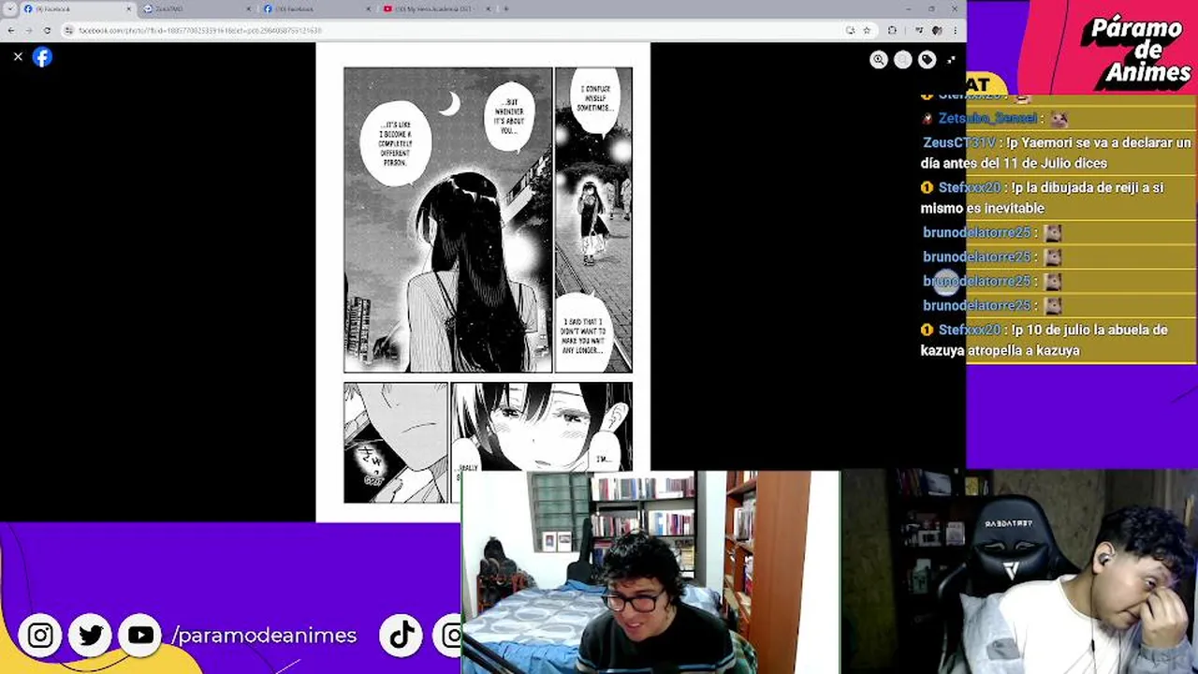This screenshot has height=674, width=1198.
Task: Open a new browser tab with plus
Action: pos(506,8)
